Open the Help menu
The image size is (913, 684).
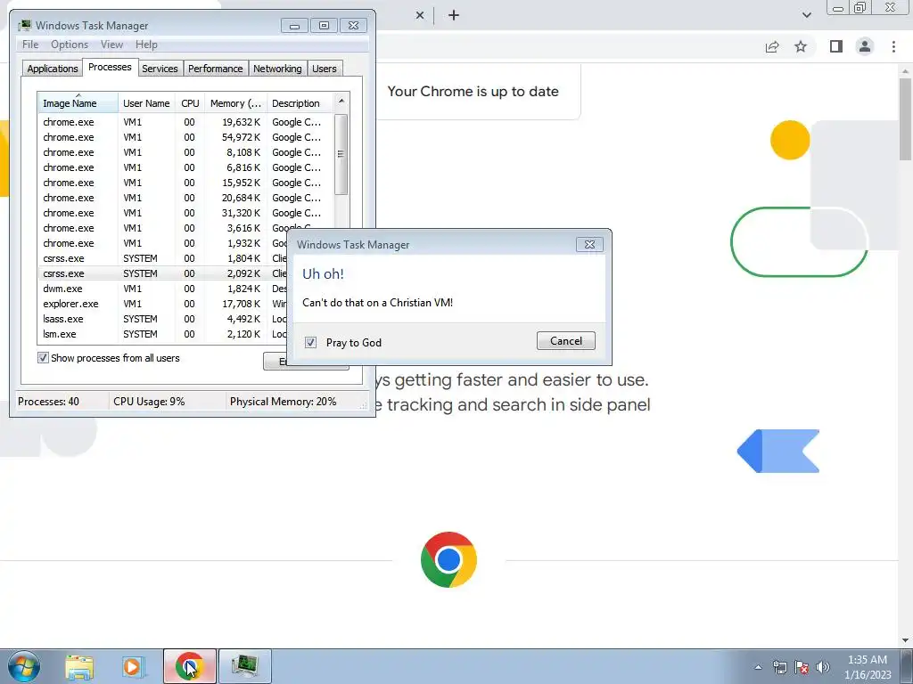[146, 45]
